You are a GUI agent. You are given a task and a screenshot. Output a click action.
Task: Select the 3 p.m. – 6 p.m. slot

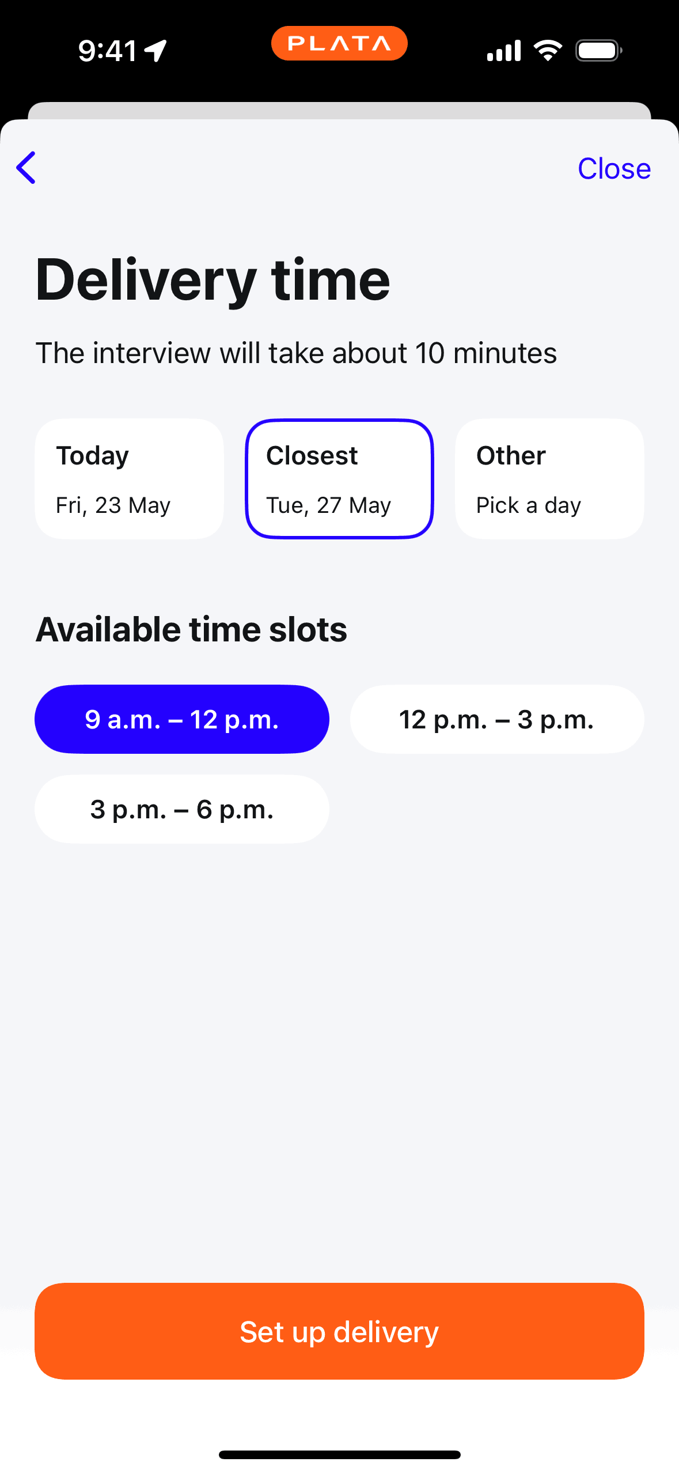point(181,809)
